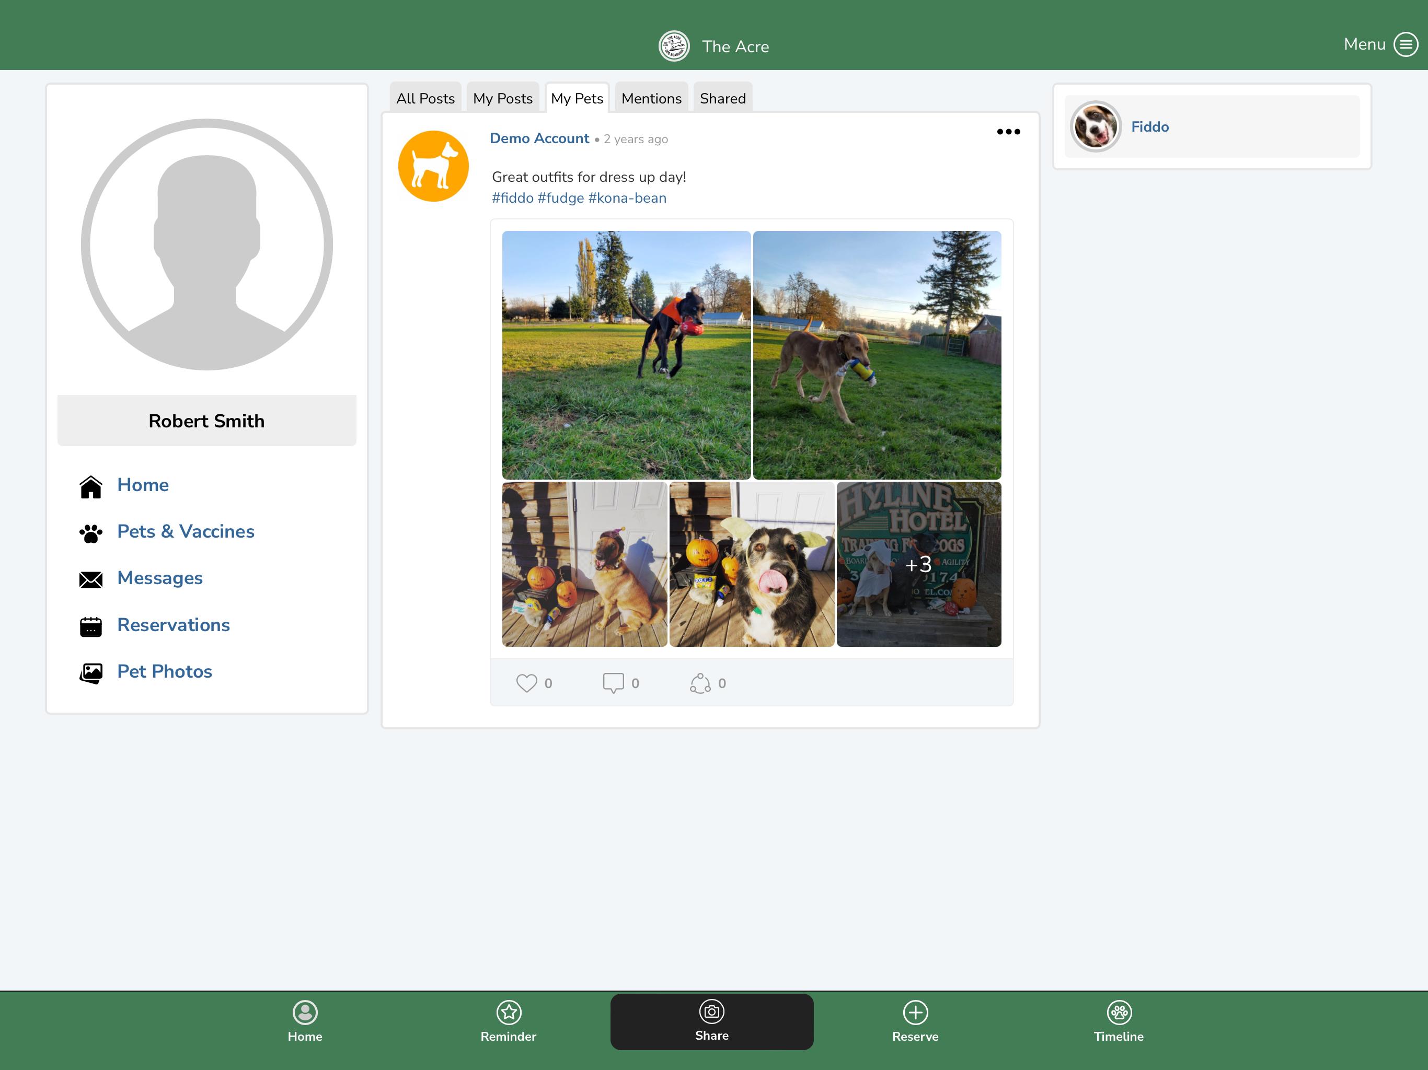Click the #kona-bean hashtag

[x=627, y=198]
